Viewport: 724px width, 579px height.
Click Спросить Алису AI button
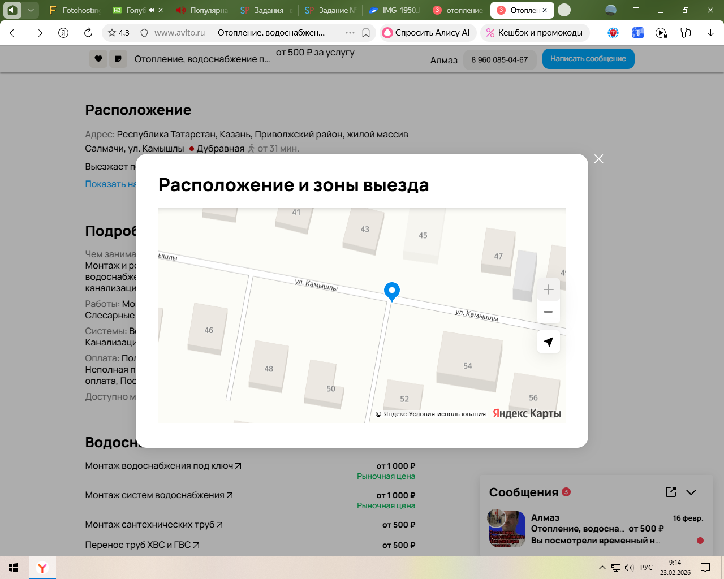[428, 33]
